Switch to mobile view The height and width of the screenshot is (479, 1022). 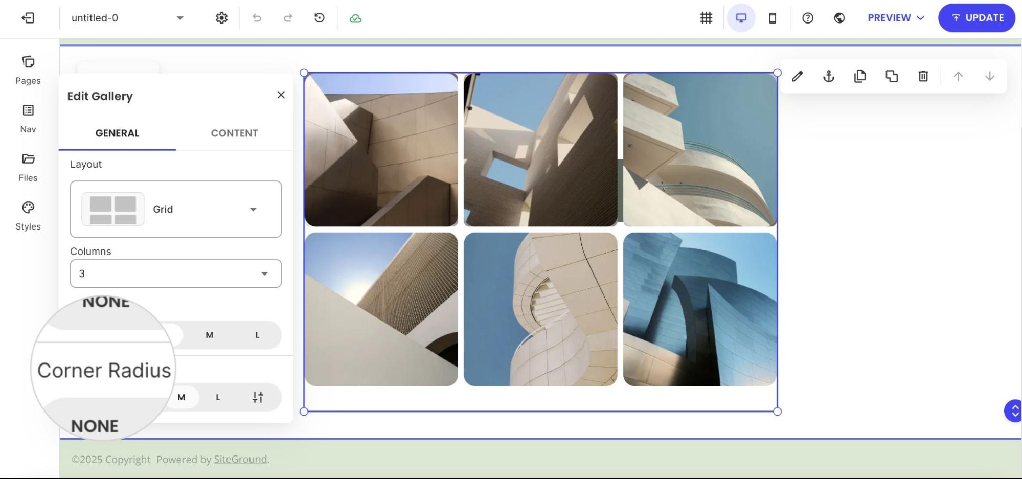click(x=773, y=18)
